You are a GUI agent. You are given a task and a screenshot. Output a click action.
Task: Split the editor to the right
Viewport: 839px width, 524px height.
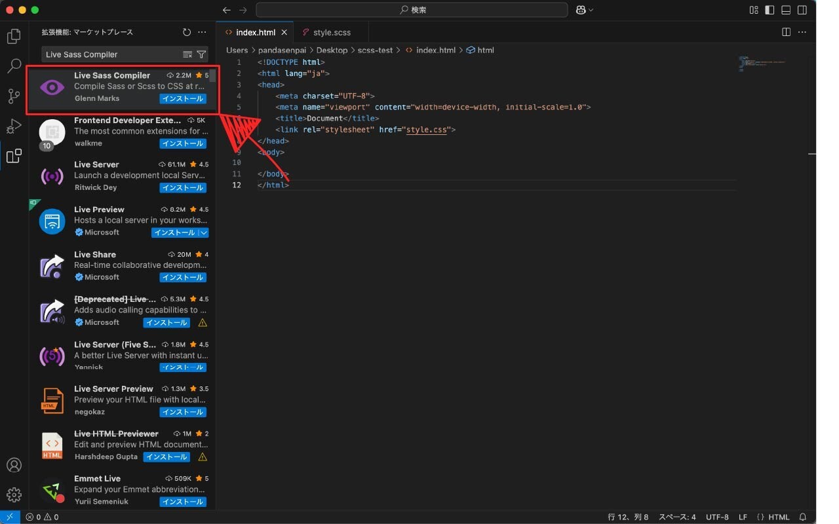[787, 32]
